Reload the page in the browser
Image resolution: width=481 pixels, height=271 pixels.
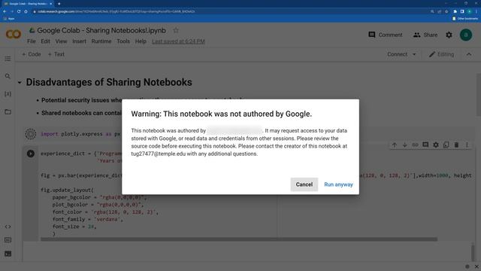(x=19, y=11)
